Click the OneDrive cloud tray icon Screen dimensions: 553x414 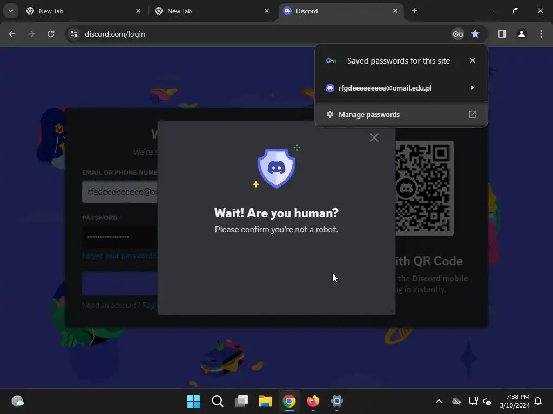click(x=456, y=401)
